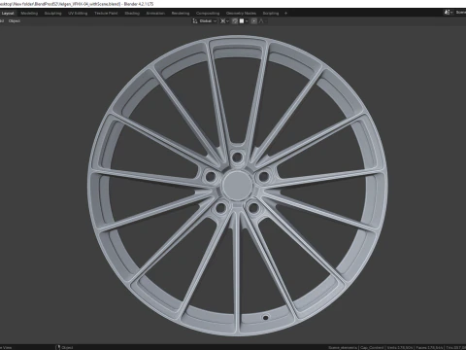The image size is (466, 350).
Task: Open the proportional editing falloff dropdown
Action: pos(263,21)
